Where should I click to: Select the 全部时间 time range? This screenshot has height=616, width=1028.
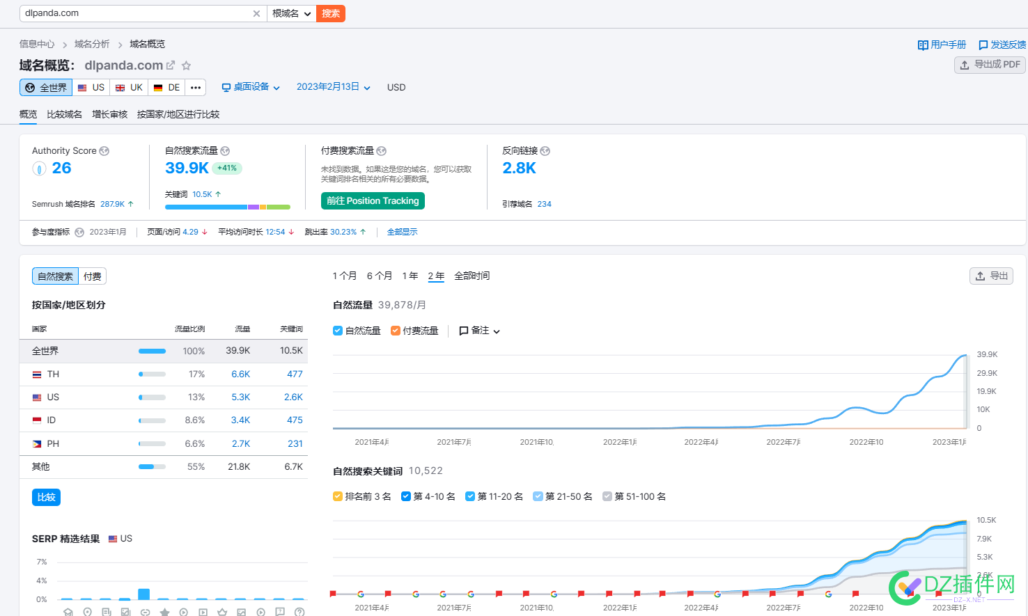[x=472, y=276]
